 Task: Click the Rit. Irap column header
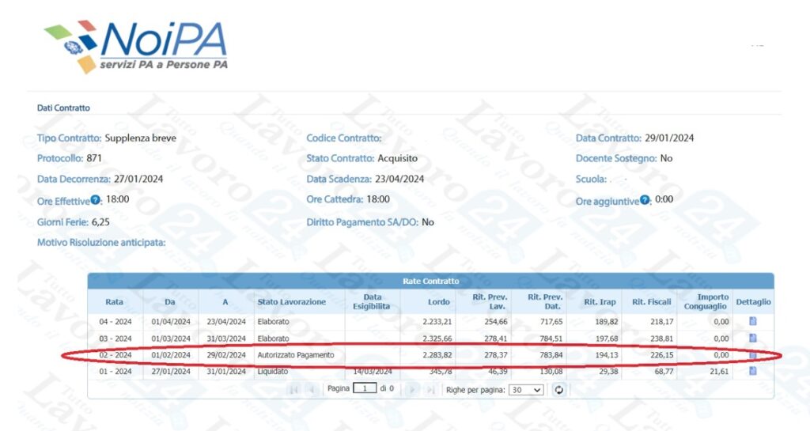[600, 302]
